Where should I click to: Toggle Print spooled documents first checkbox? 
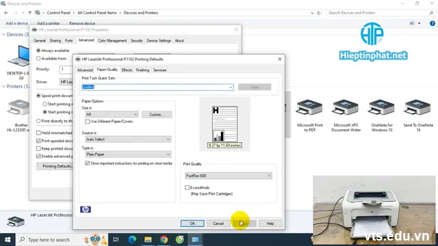[x=38, y=141]
